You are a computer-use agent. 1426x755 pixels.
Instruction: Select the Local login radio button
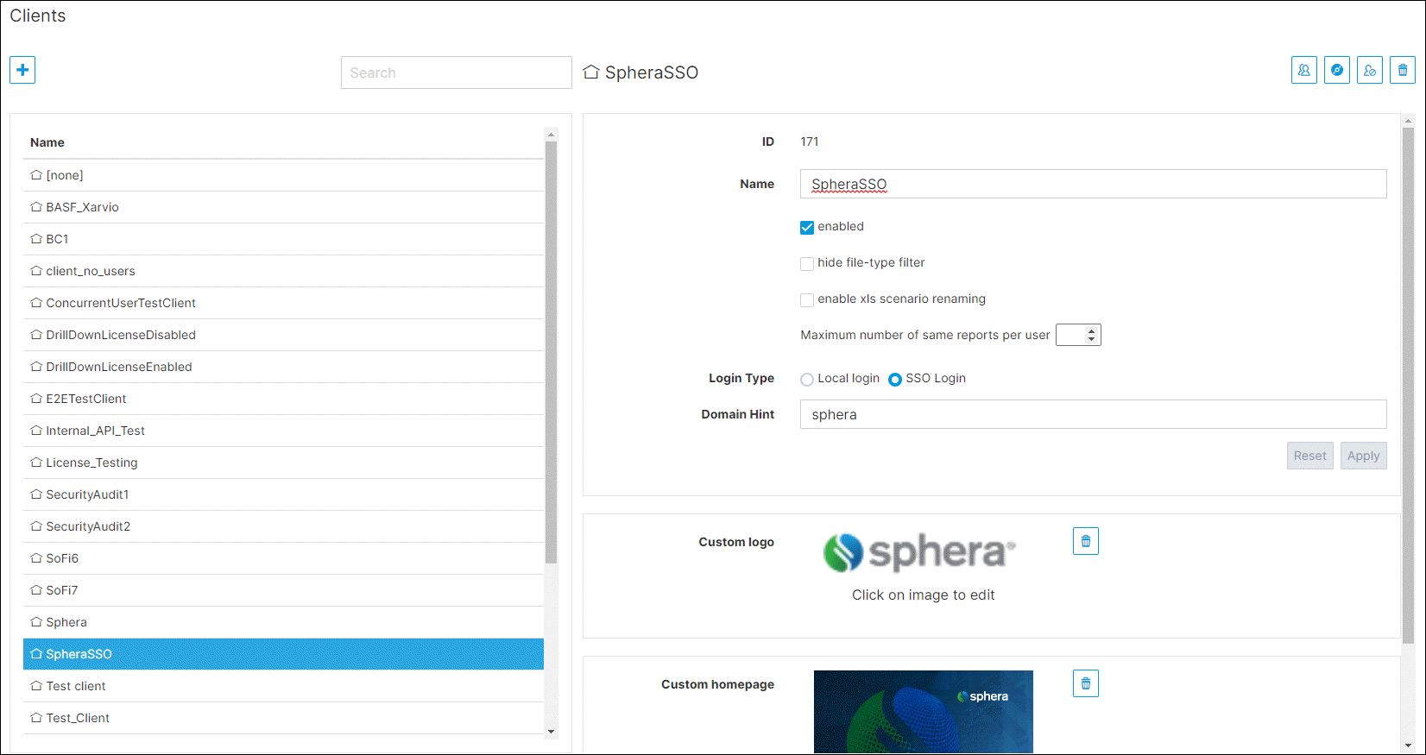coord(807,380)
